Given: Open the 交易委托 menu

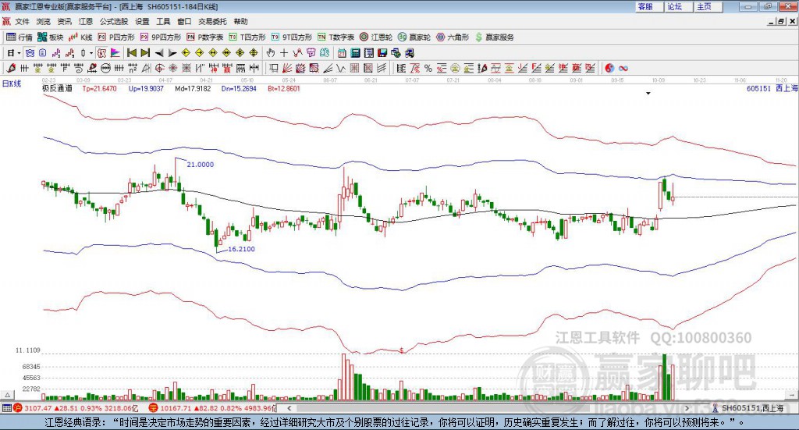Looking at the screenshot, I should click(x=212, y=21).
